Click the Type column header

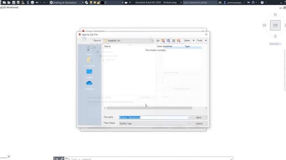(187, 46)
